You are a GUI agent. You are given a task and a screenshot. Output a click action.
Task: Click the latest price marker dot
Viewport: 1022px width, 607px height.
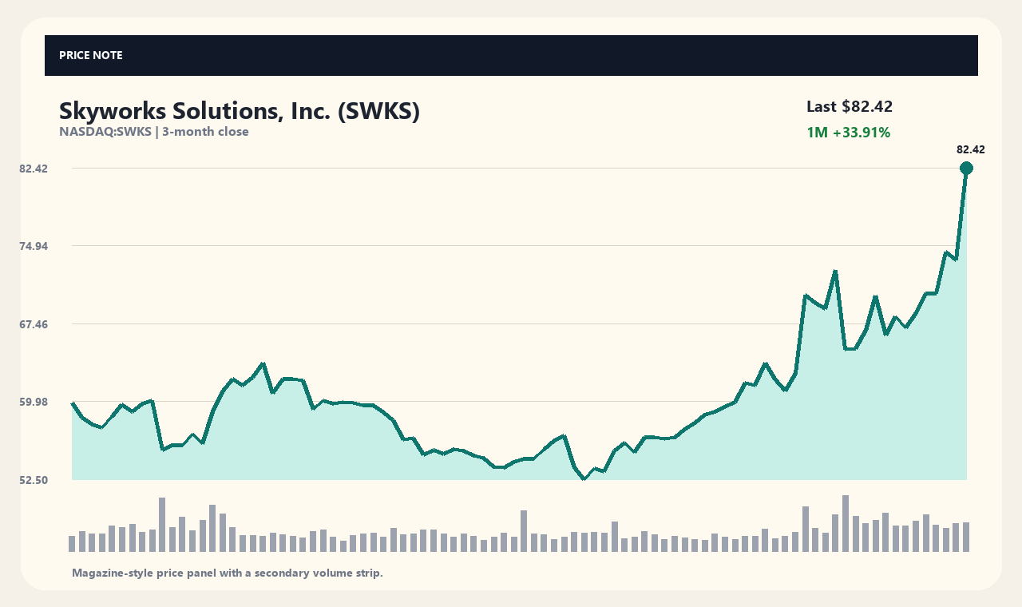[966, 168]
